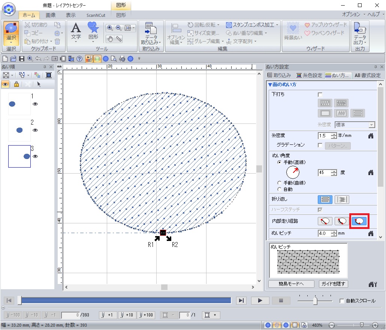Enable the 自動スクロール checkbox

(x=341, y=301)
